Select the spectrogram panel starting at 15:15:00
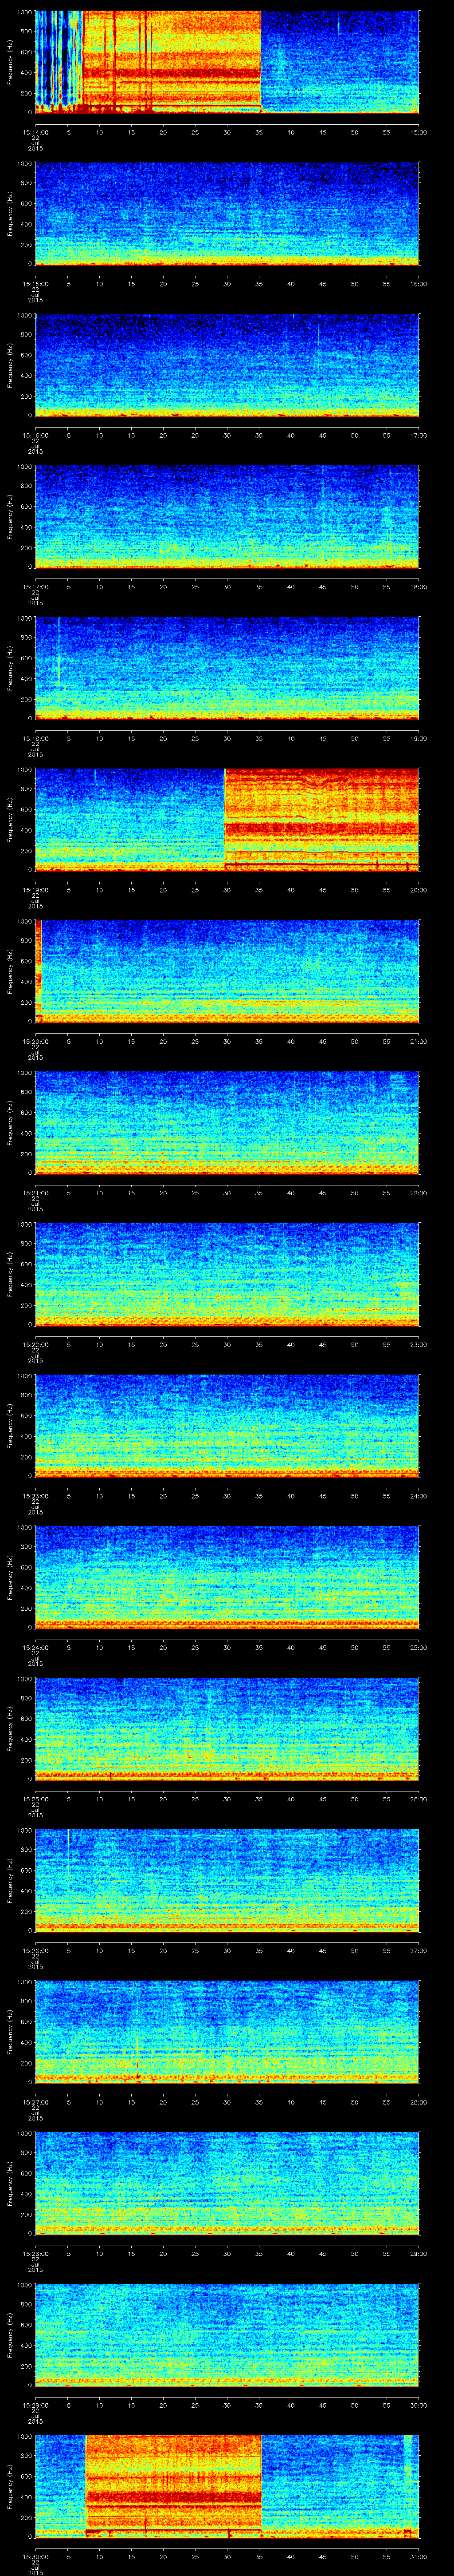The image size is (454, 2576). coord(227,213)
